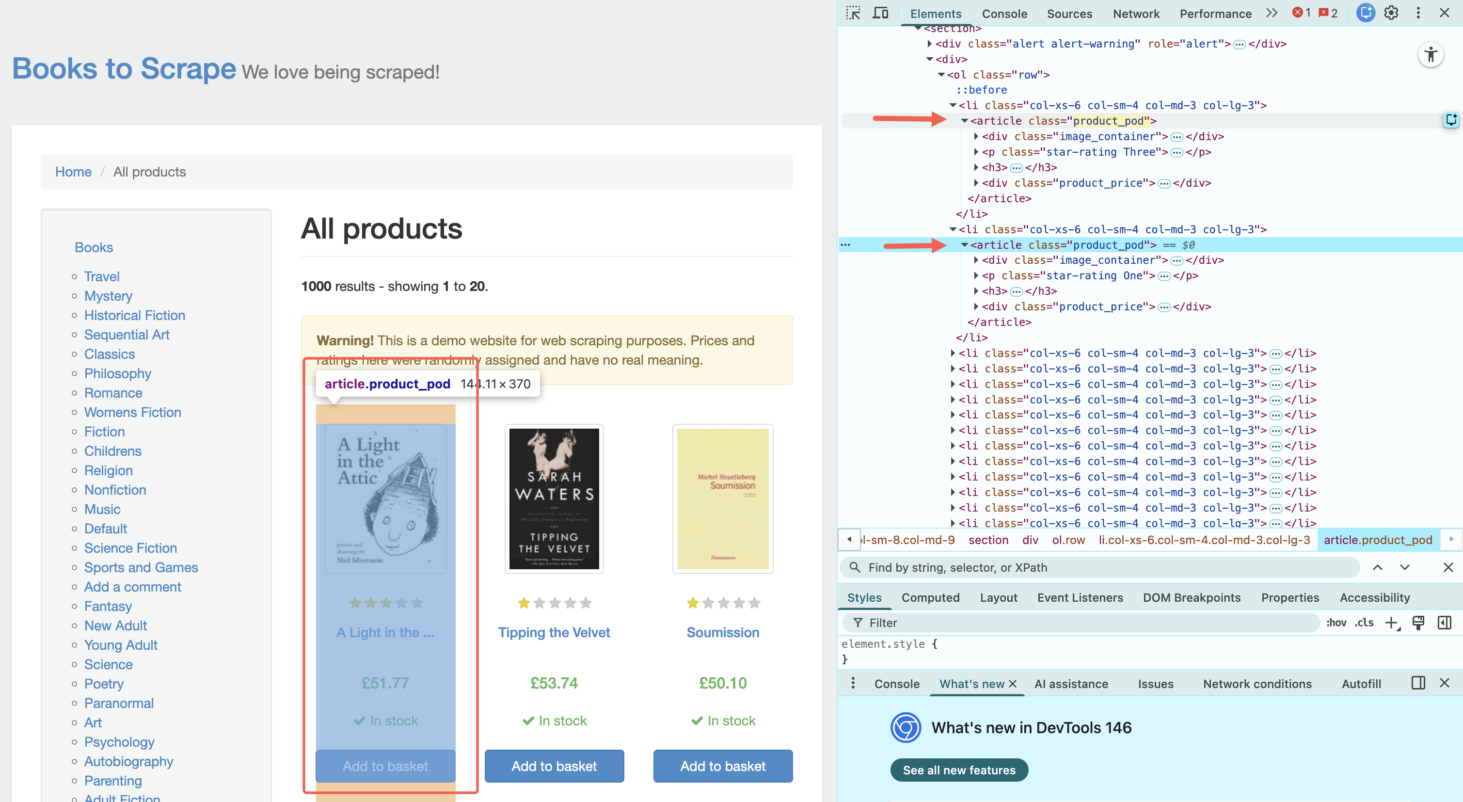The width and height of the screenshot is (1463, 802).
Task: Open DevTools settings gear
Action: 1391,13
